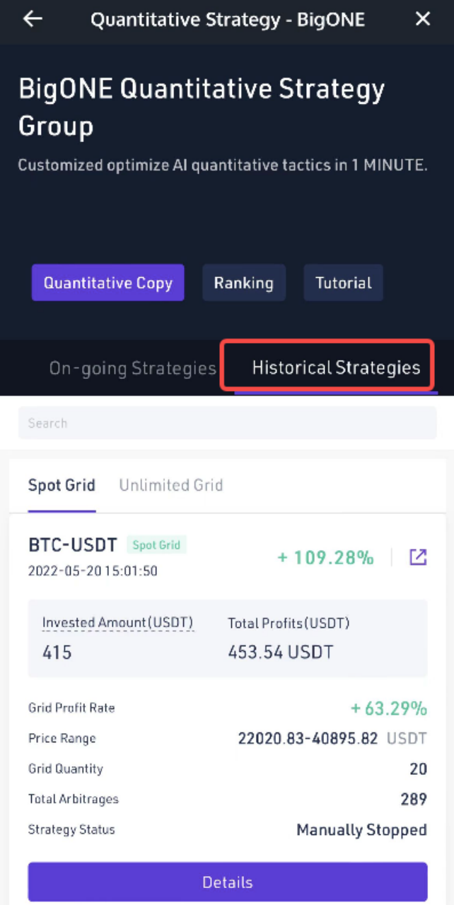The image size is (454, 905).
Task: Select the Historical Strategies tab
Action: 336,368
